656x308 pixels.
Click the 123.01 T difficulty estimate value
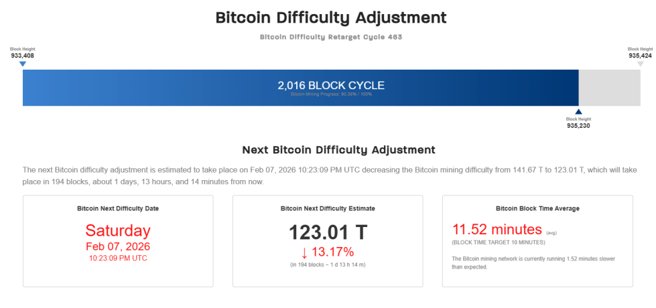click(x=328, y=232)
